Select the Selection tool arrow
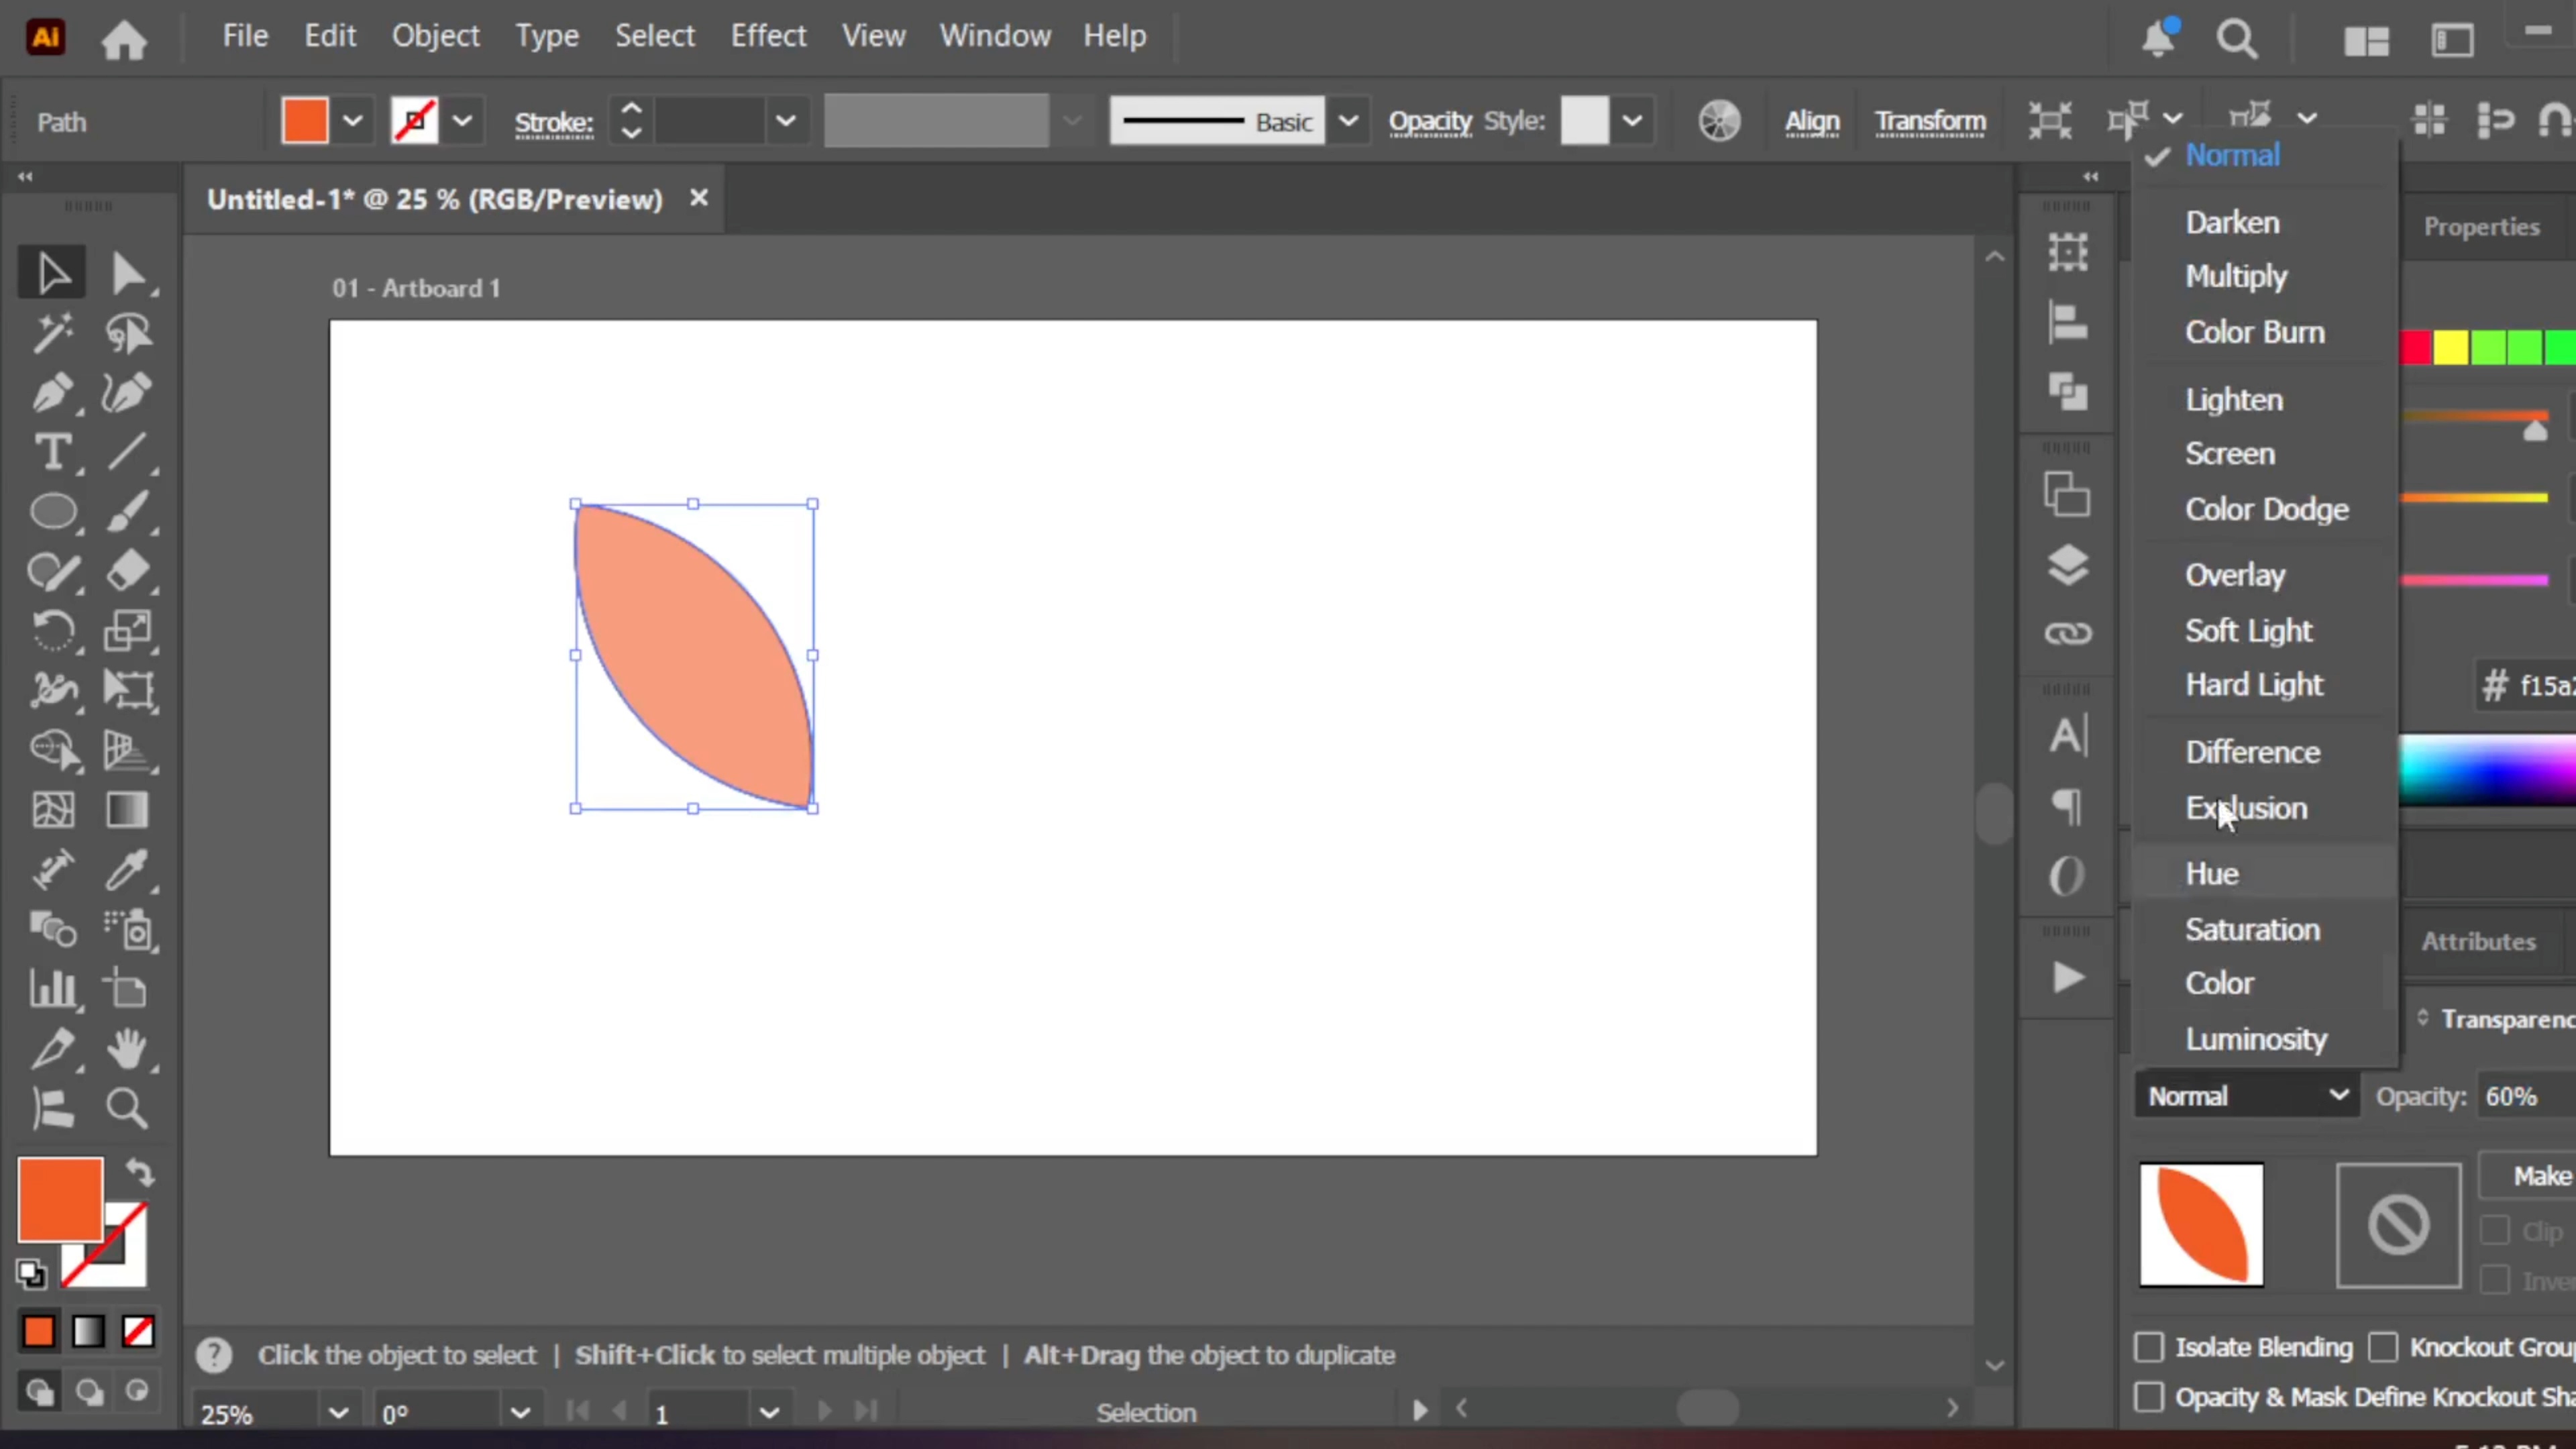This screenshot has height=1449, width=2576. click(x=52, y=273)
